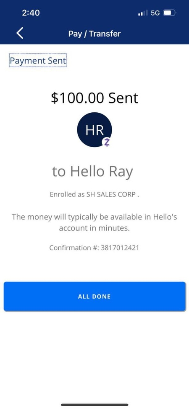The width and height of the screenshot is (189, 410).
Task: Tap the purple Zelle badge on the avatar
Action: (x=107, y=142)
